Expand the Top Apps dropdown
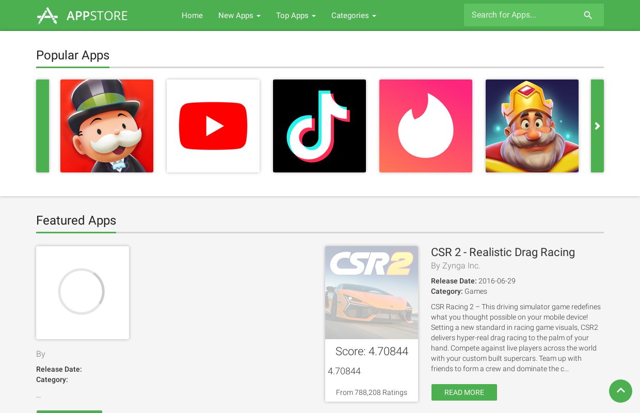Viewport: 640px width, 413px height. [296, 15]
